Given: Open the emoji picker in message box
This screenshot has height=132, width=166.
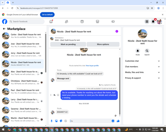Looking at the screenshot, I should 113,121.
